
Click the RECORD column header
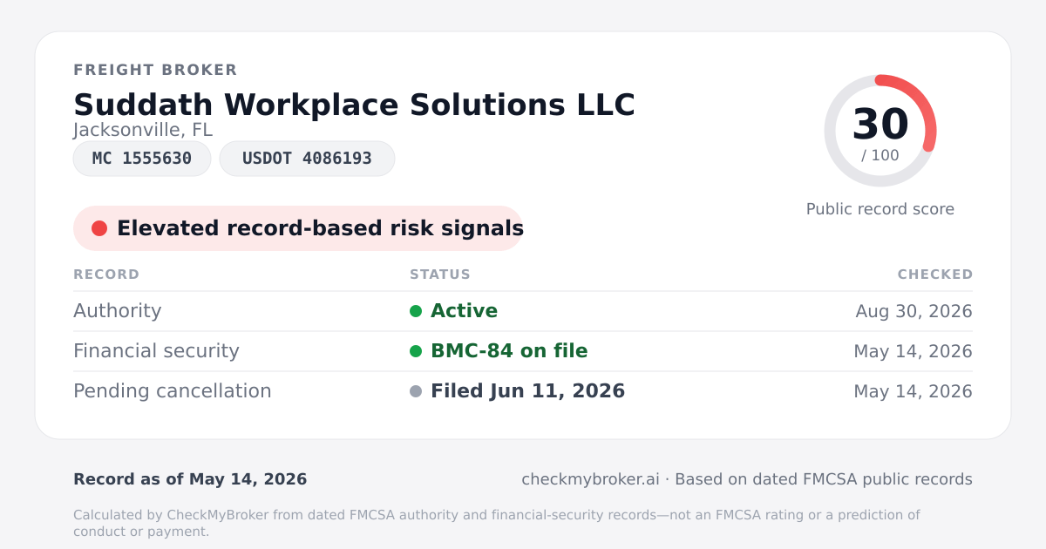[106, 274]
